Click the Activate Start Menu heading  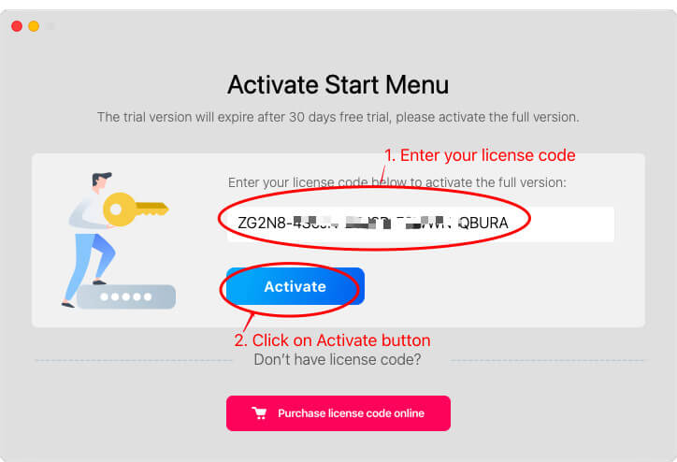pos(338,84)
